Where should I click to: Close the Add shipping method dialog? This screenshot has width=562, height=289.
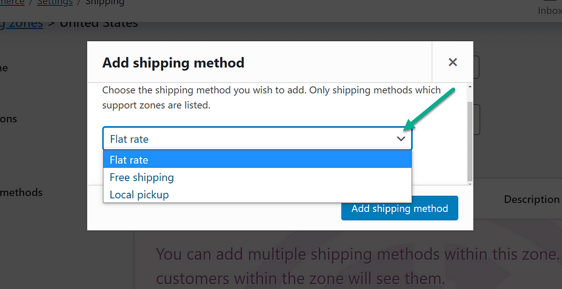coord(452,62)
